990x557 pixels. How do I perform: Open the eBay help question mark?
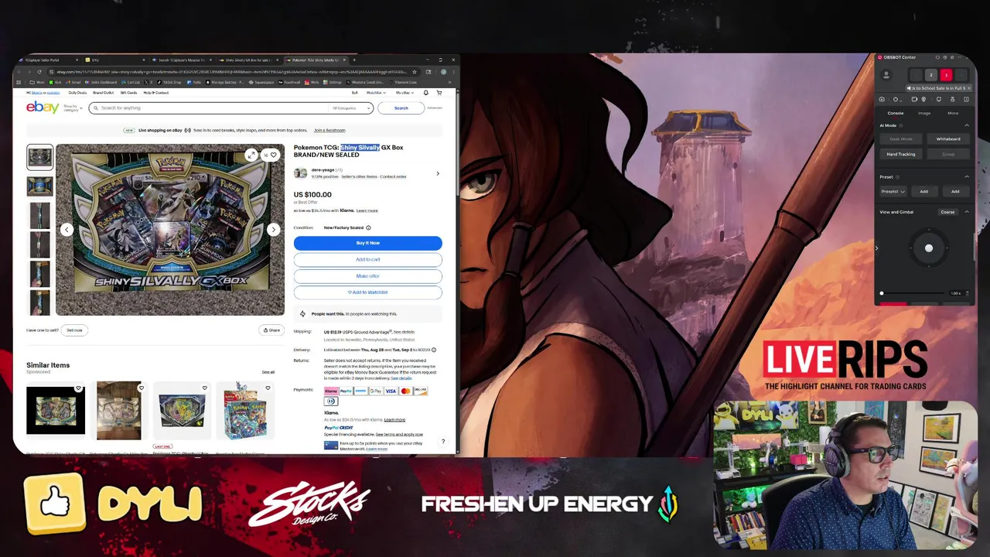point(443,442)
